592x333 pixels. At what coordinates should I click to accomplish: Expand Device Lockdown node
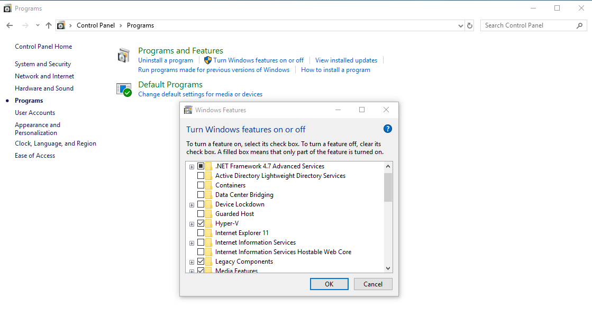coord(192,205)
